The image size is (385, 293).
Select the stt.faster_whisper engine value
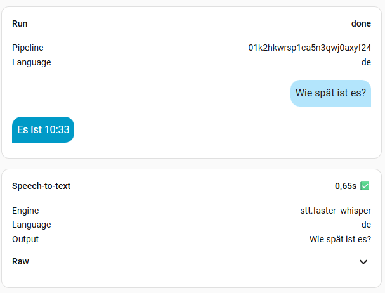[336, 211]
